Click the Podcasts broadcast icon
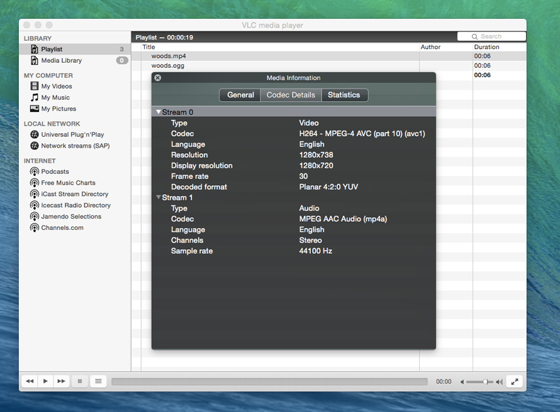This screenshot has height=412, width=560. [x=34, y=172]
